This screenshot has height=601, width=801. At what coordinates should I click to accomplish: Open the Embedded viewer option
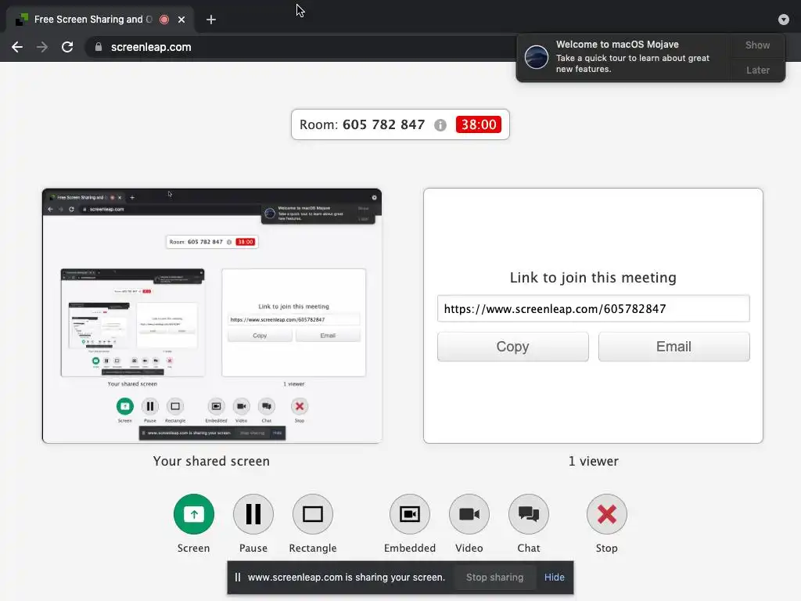410,514
